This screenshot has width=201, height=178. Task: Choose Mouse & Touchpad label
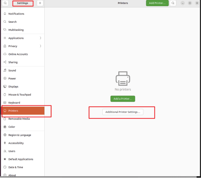pyautogui.click(x=20, y=94)
